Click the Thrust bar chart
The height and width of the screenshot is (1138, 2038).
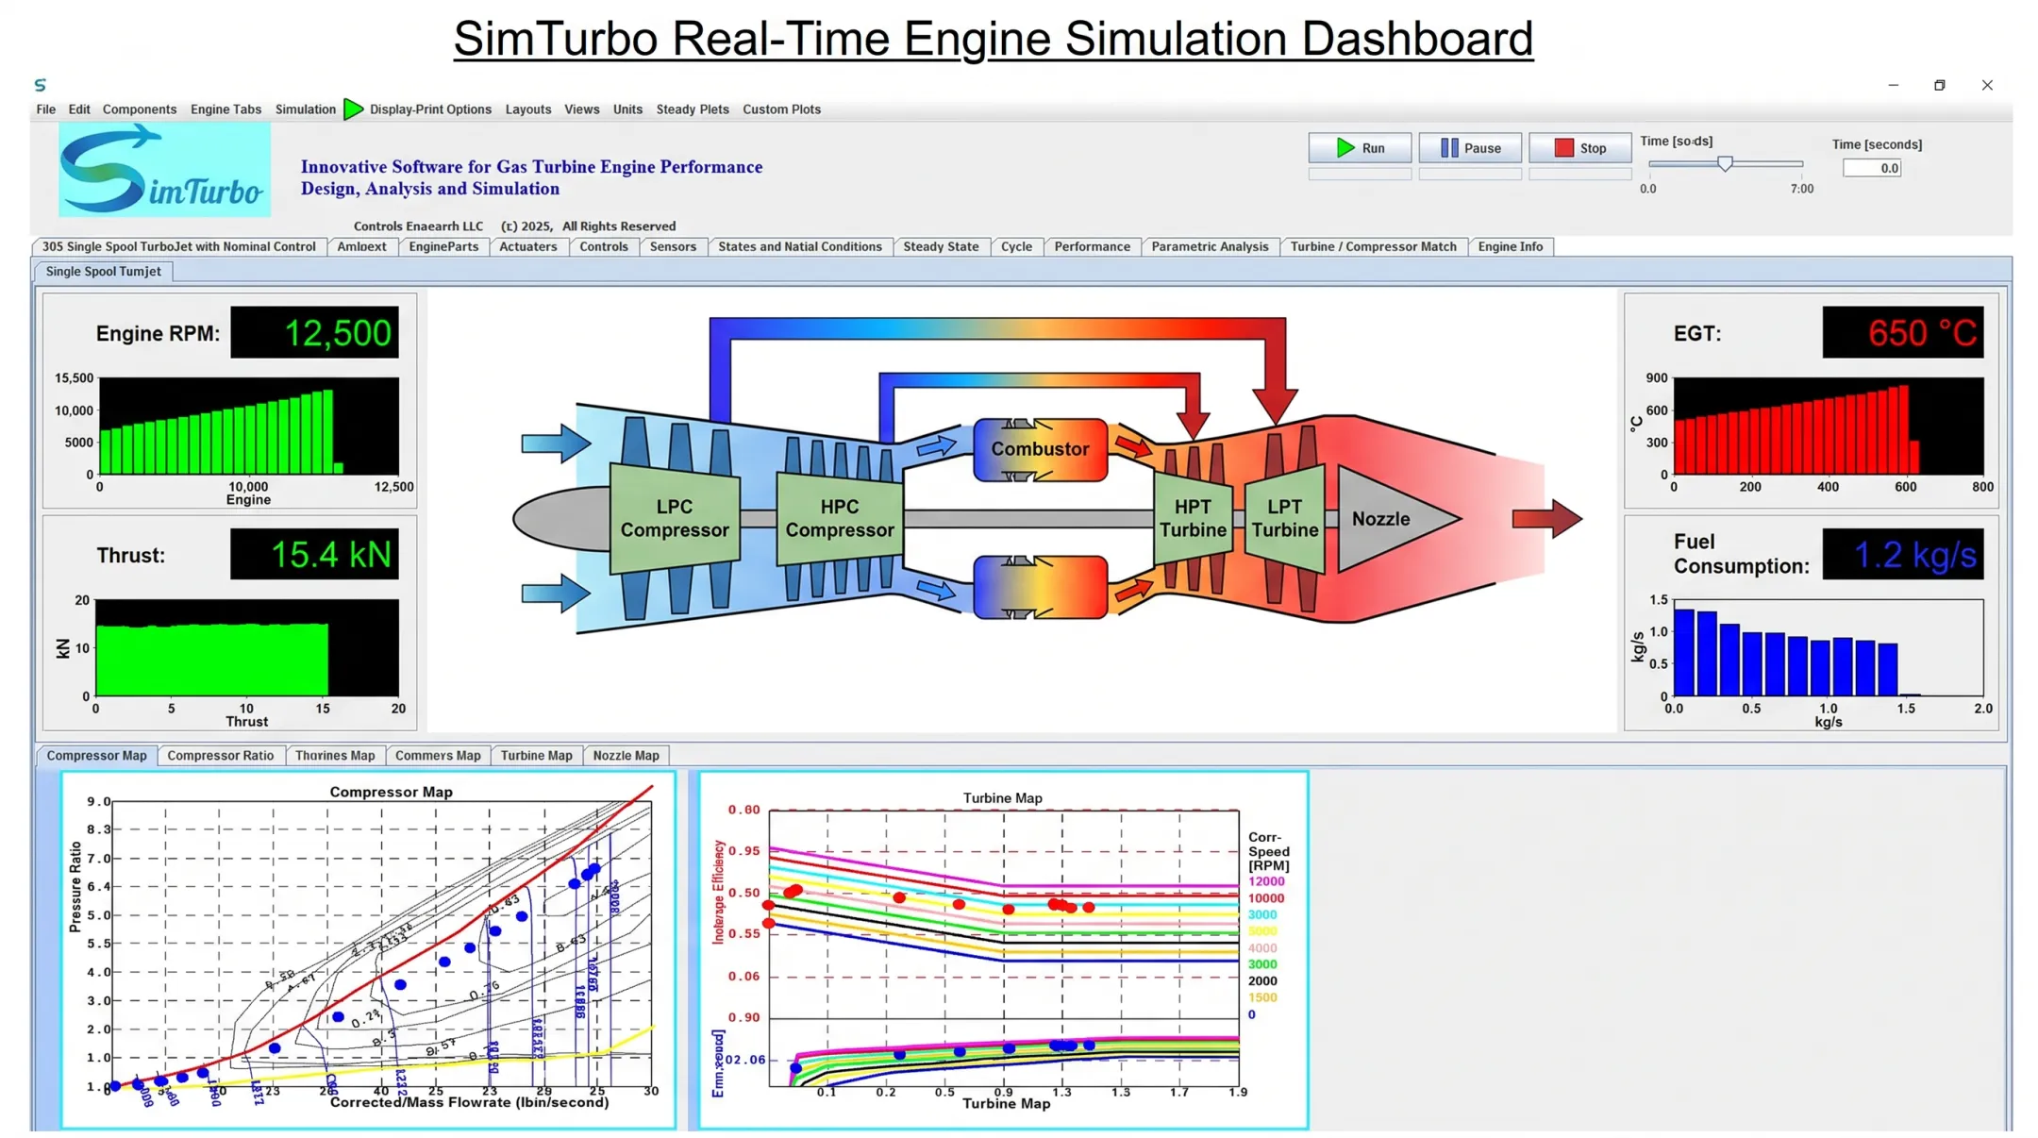pyautogui.click(x=247, y=648)
